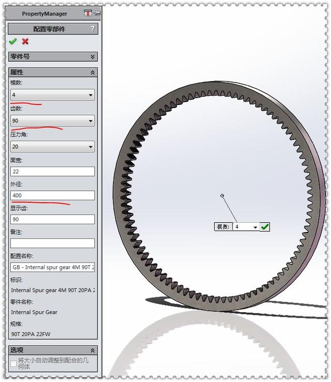Screen dimensions: 331x382
Task: Click the 面宽 field containing 22
Action: (52, 172)
